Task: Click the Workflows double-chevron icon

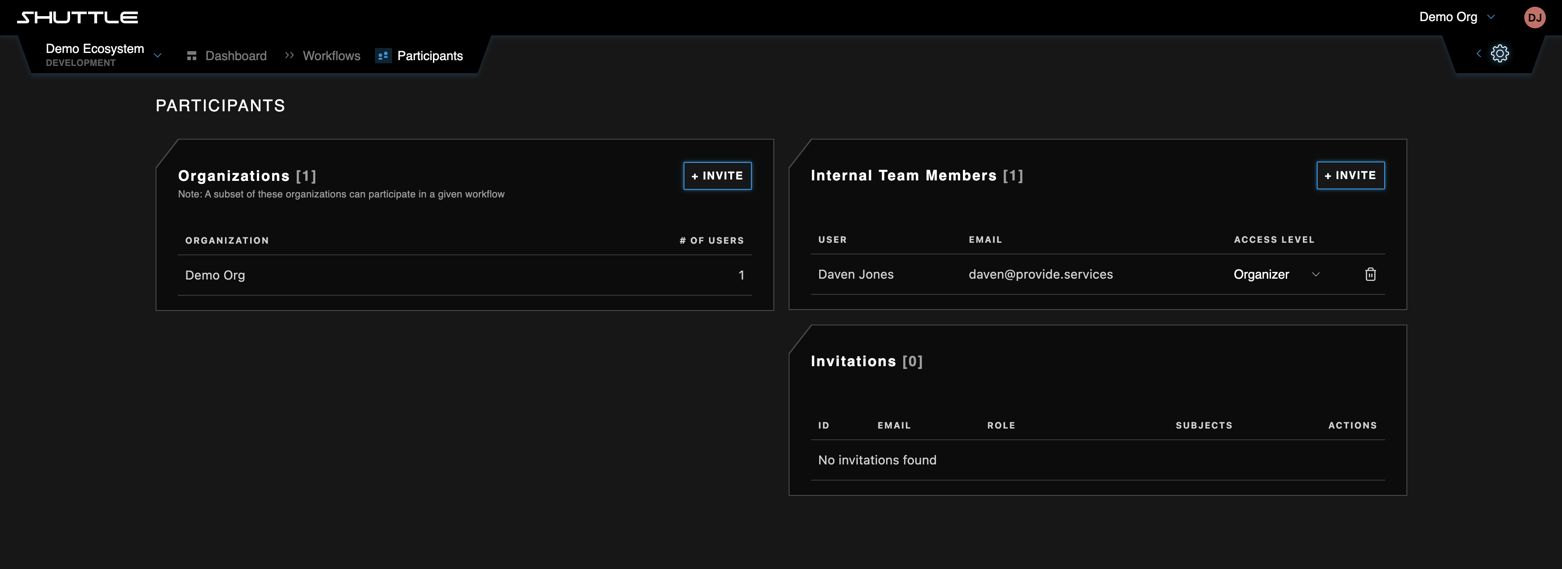Action: tap(289, 55)
